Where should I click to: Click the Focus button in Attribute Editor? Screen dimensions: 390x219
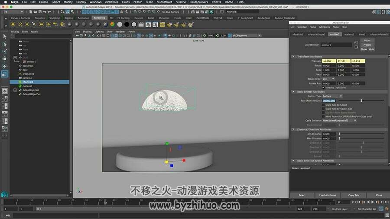tap(367, 41)
